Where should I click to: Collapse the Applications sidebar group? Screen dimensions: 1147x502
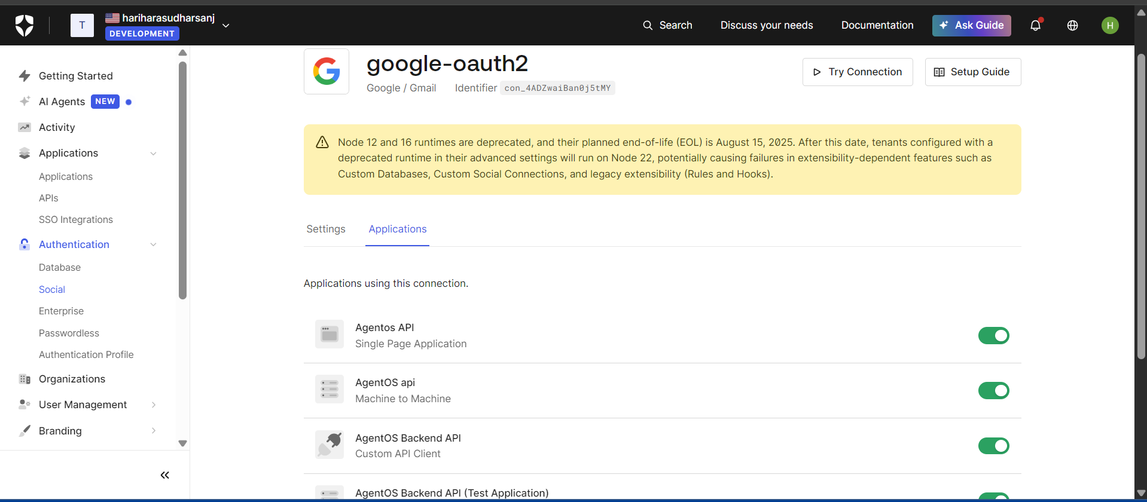click(153, 154)
